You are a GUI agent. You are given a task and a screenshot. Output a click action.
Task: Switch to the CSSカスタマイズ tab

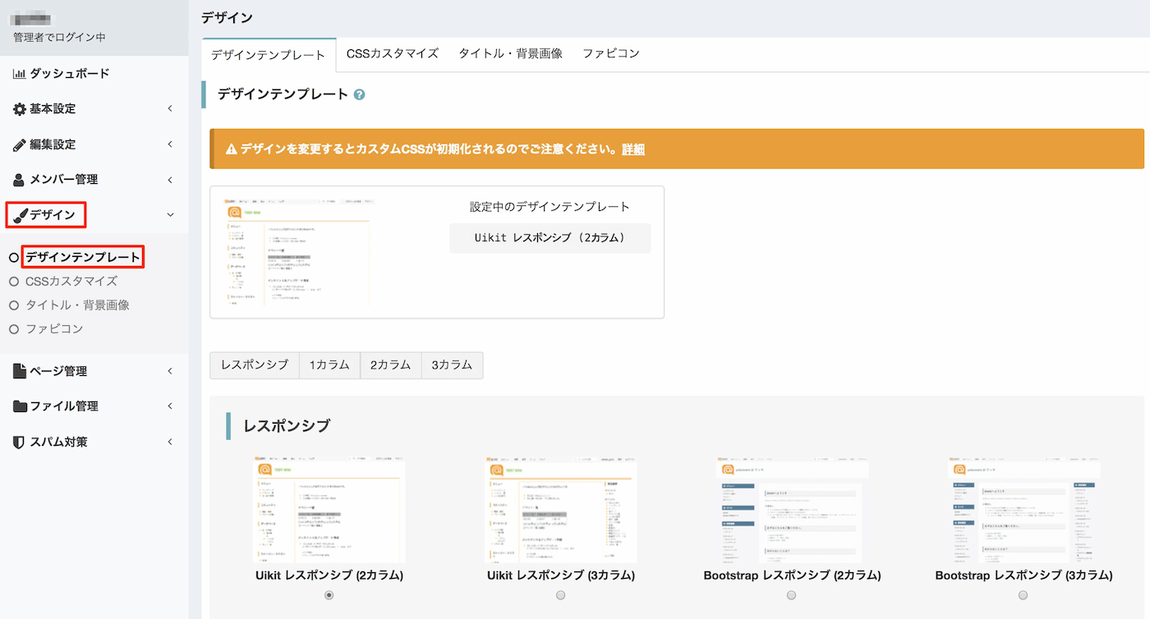coord(392,53)
